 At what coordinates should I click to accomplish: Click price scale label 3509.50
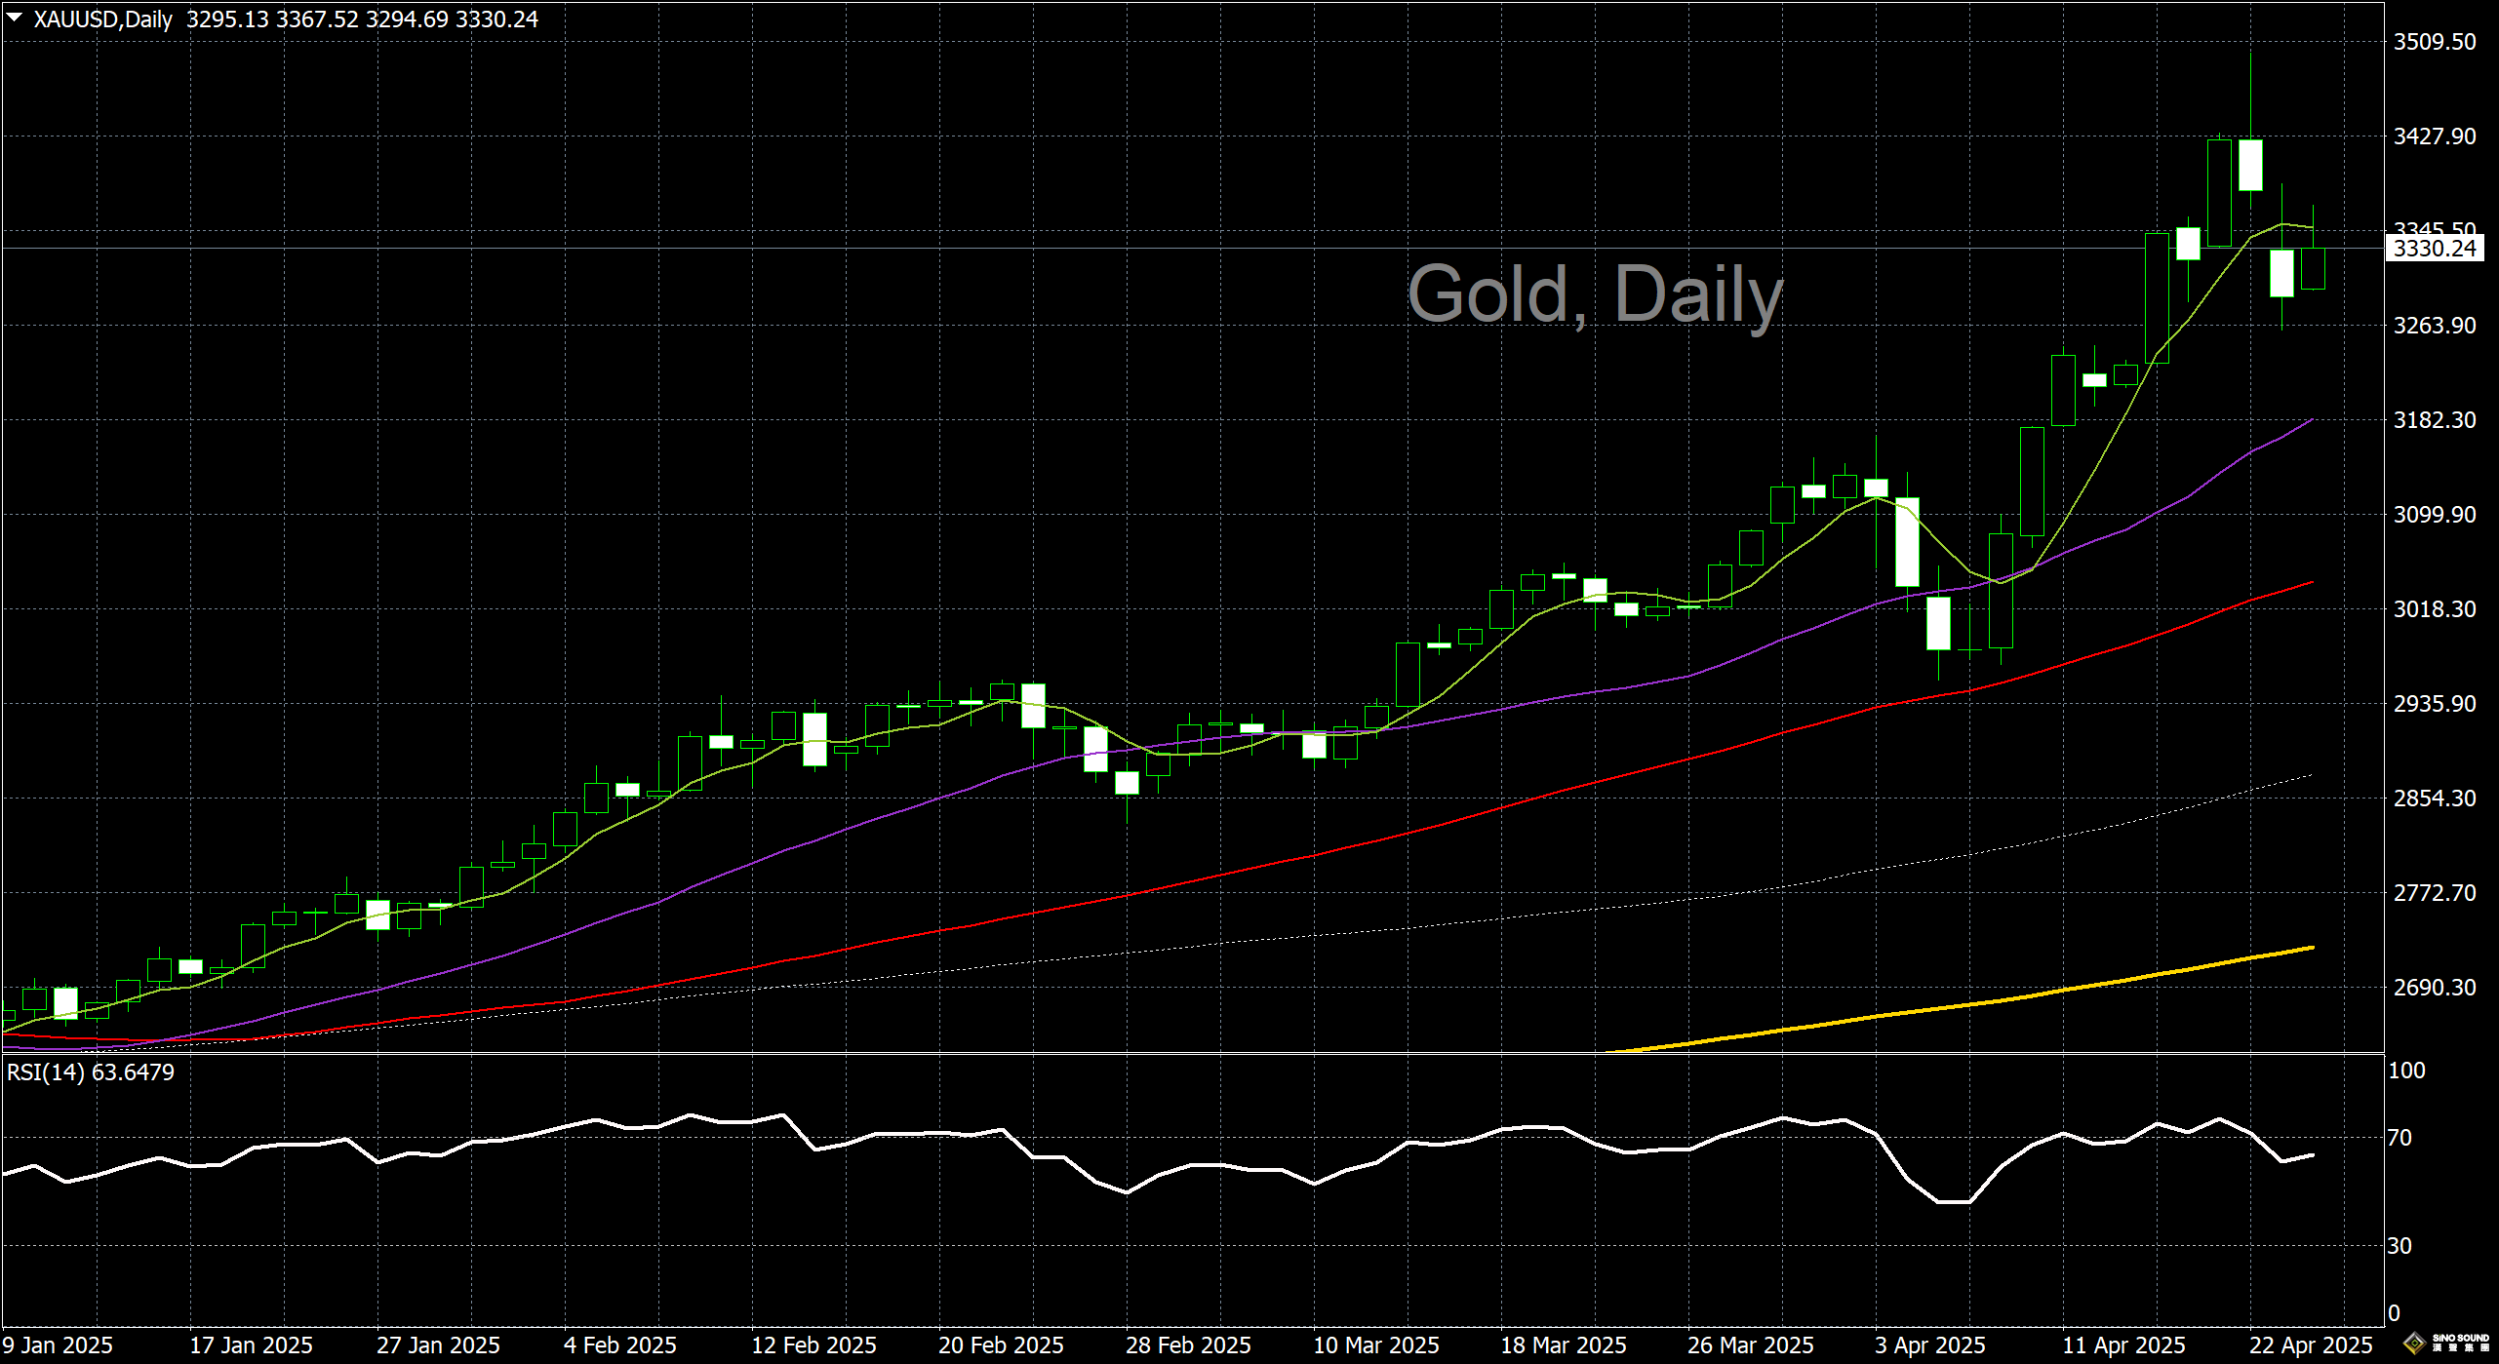[2434, 42]
